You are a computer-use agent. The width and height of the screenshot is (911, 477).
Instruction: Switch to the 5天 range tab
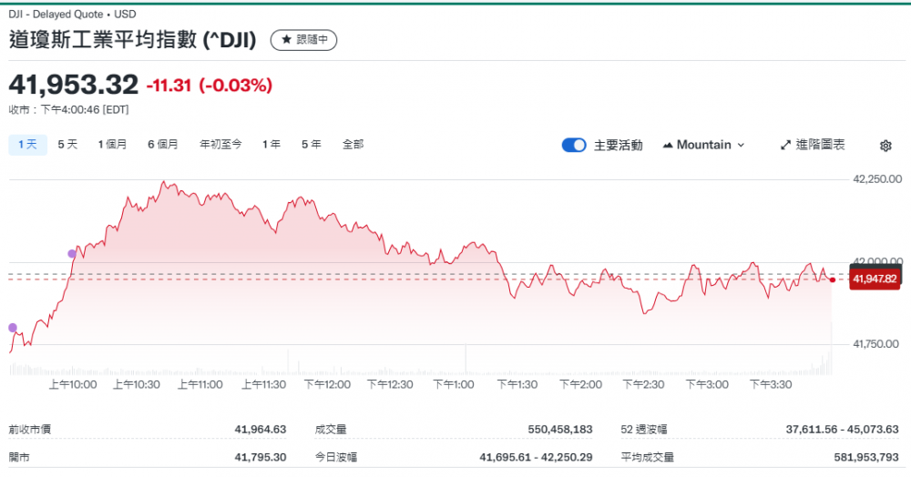point(67,144)
